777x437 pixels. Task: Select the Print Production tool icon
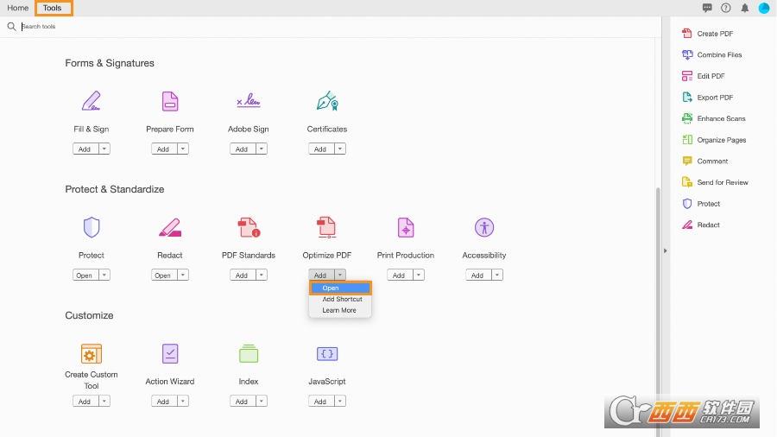tap(406, 227)
